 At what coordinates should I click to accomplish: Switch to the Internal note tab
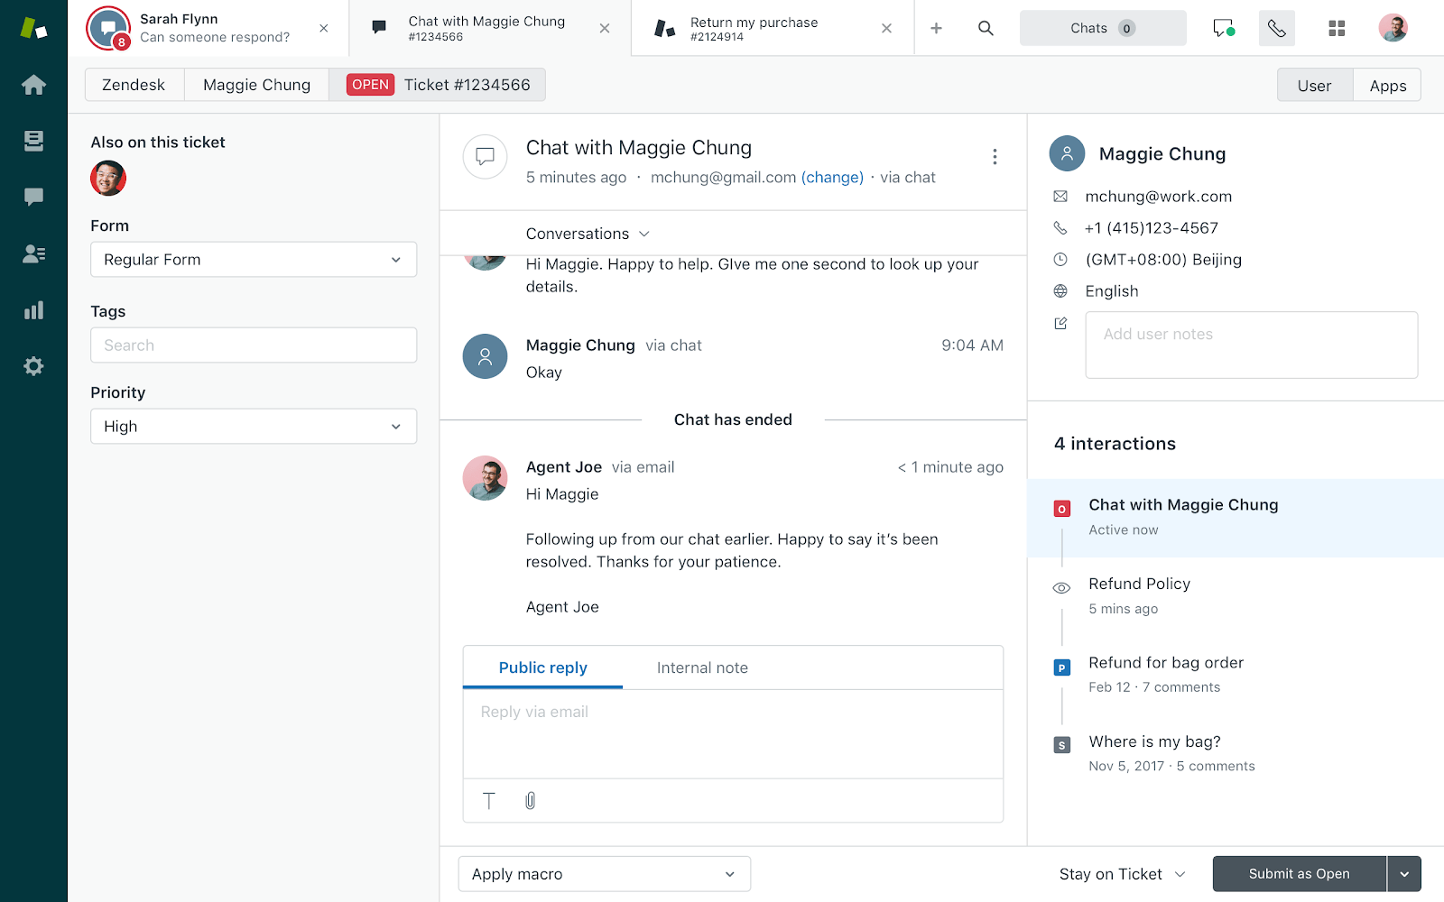pyautogui.click(x=702, y=667)
